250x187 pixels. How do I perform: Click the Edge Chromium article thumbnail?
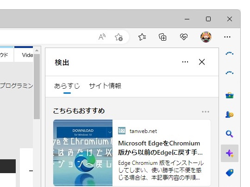[x=83, y=153]
